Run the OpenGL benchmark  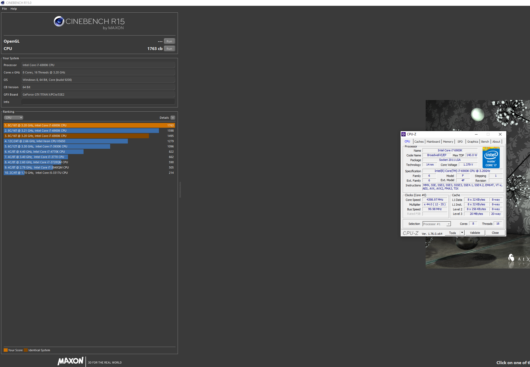pyautogui.click(x=169, y=41)
